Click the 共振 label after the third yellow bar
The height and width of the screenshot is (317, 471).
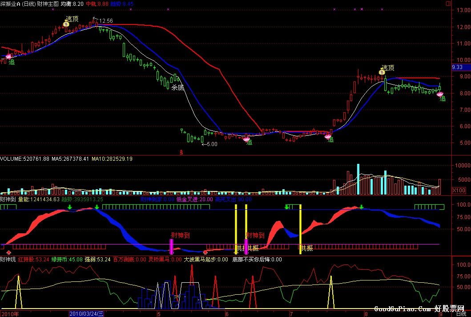307,248
